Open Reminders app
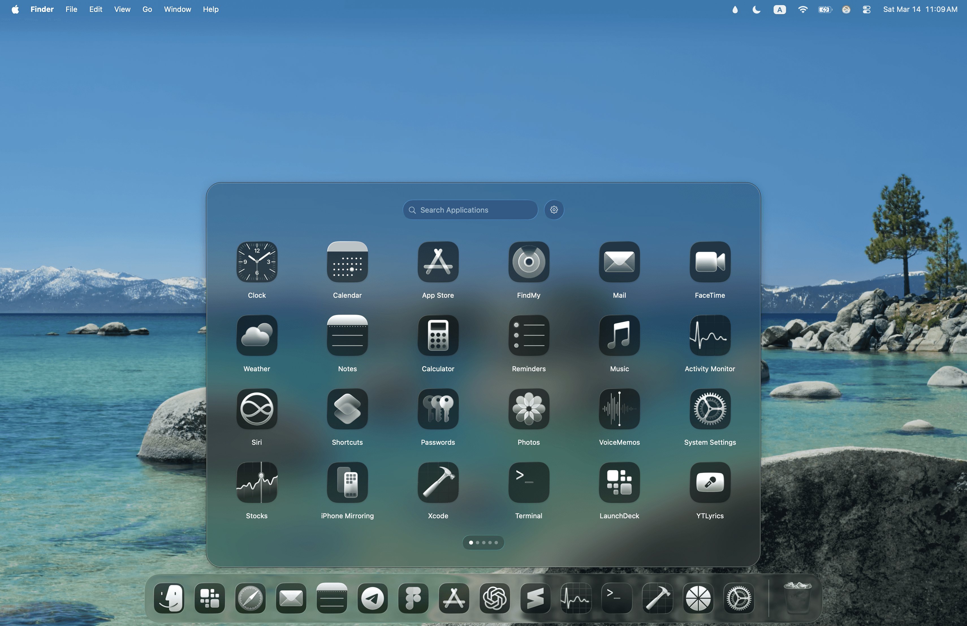This screenshot has width=967, height=626. [529, 336]
